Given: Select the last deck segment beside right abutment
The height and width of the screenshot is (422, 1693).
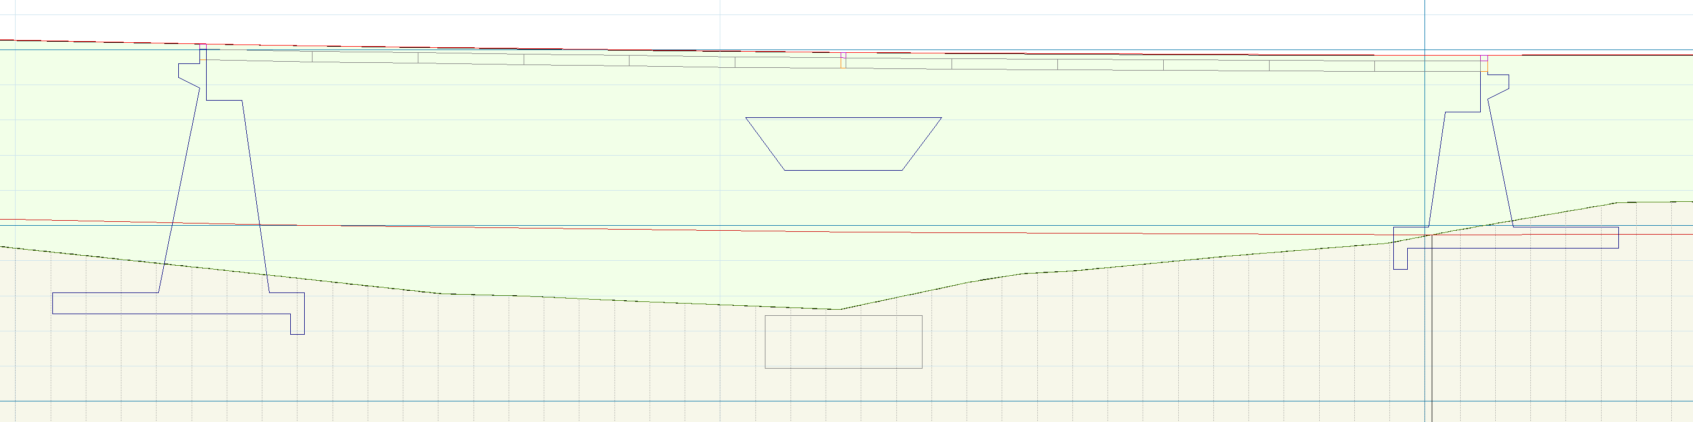Looking at the screenshot, I should [x=1426, y=66].
